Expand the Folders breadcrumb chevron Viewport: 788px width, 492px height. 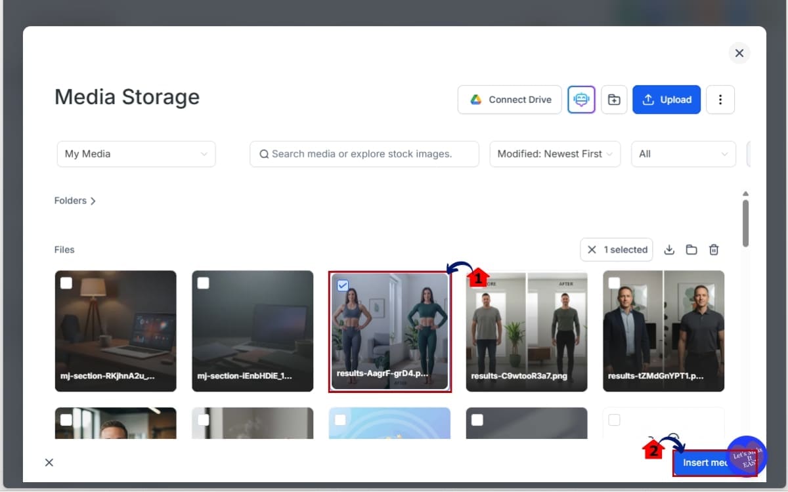[x=94, y=201]
